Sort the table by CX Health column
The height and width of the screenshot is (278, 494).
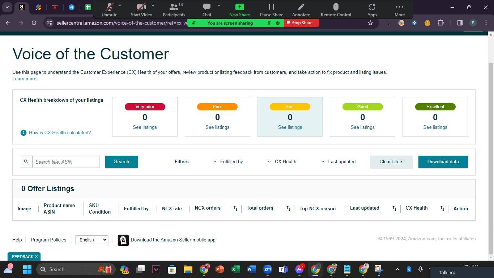point(442,208)
